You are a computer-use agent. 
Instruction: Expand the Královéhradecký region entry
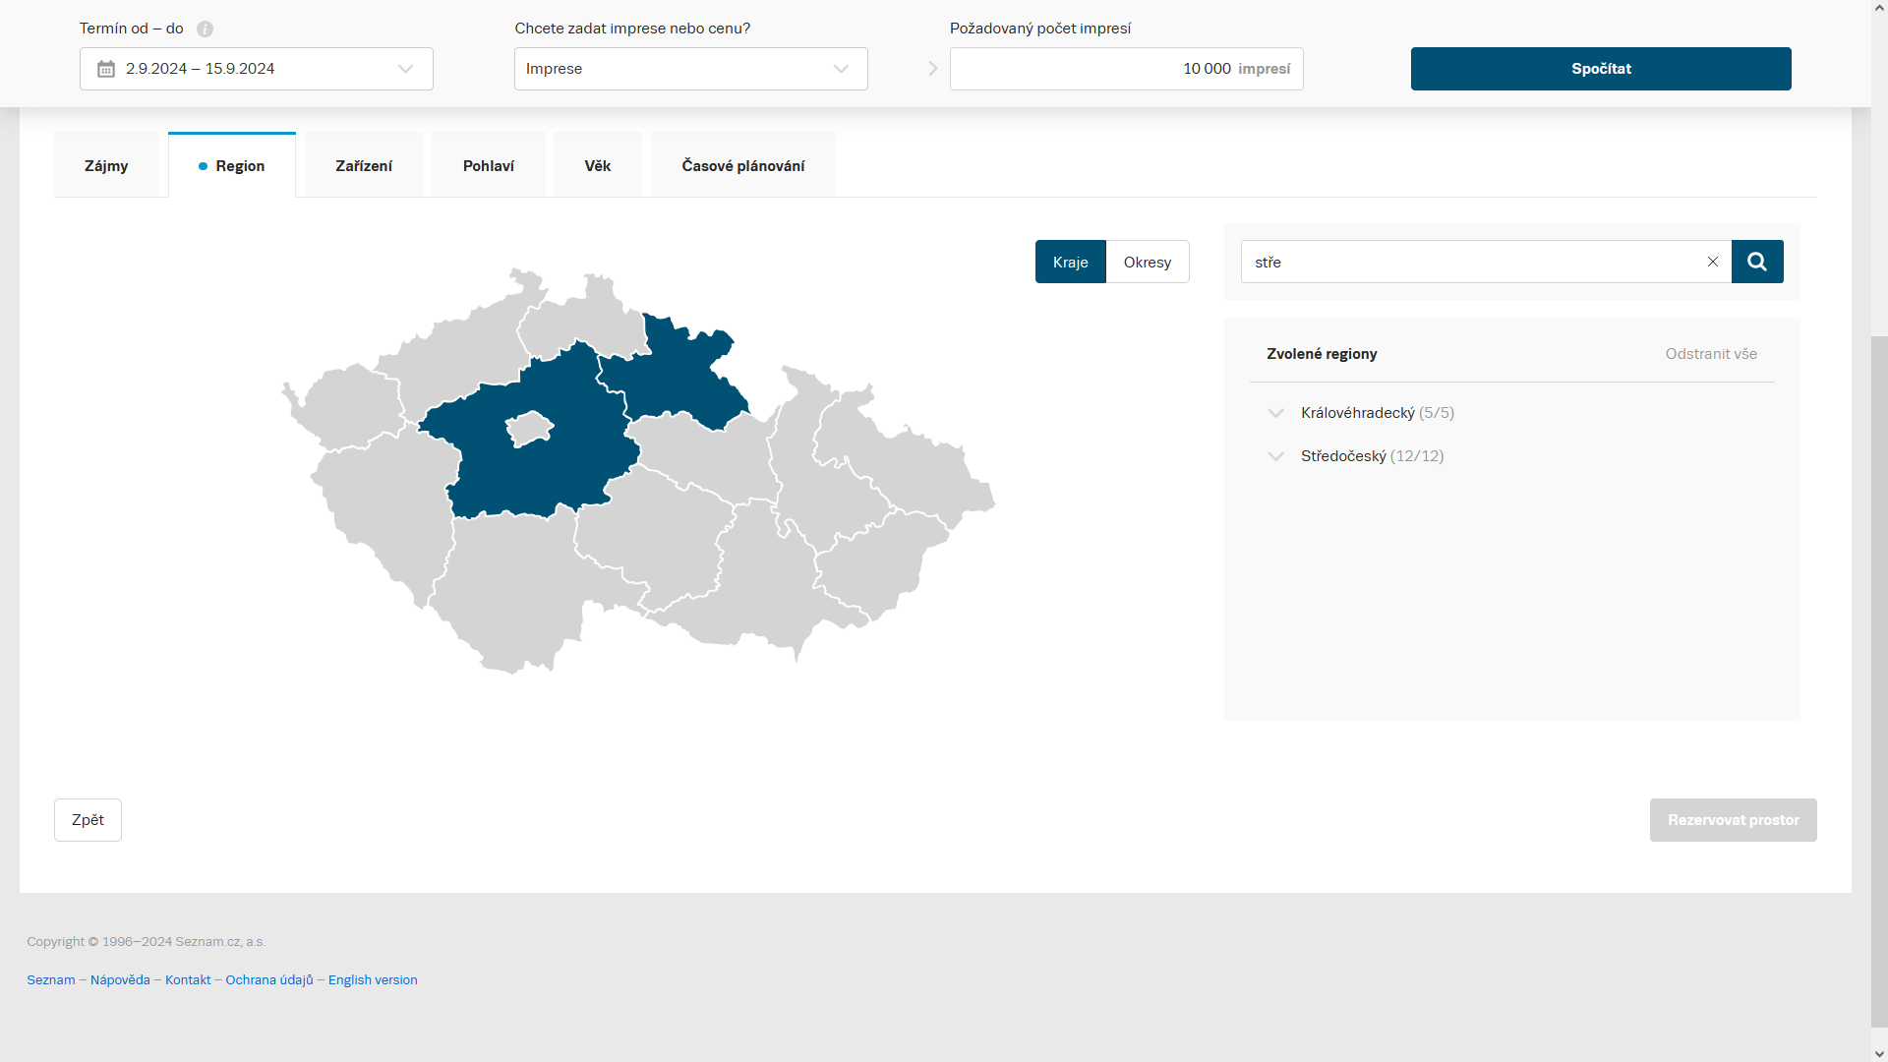[x=1275, y=413]
